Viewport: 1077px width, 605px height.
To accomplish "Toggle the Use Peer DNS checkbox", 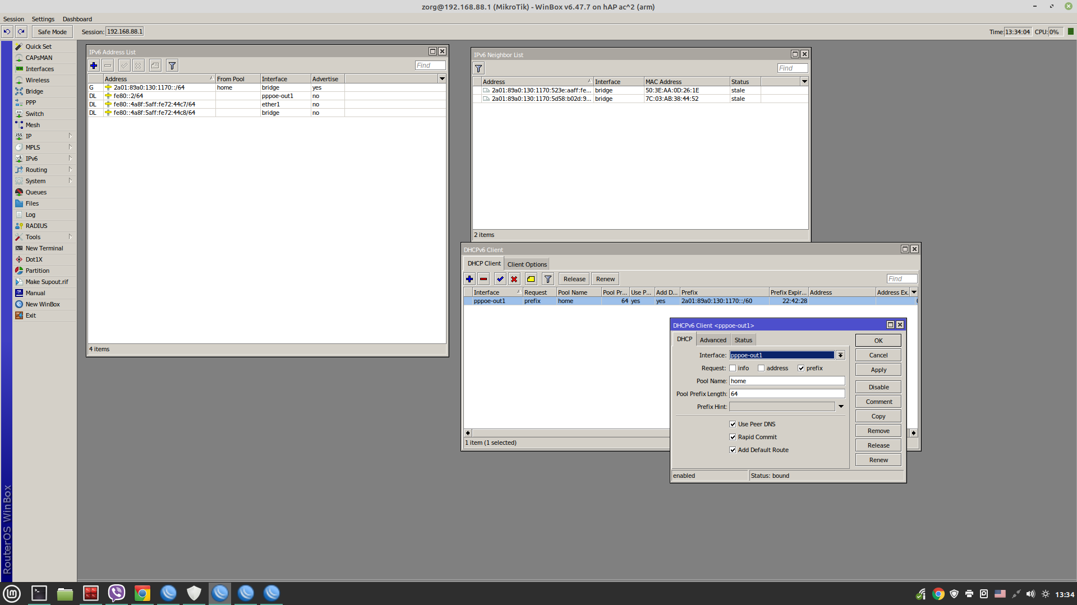I will pos(733,424).
